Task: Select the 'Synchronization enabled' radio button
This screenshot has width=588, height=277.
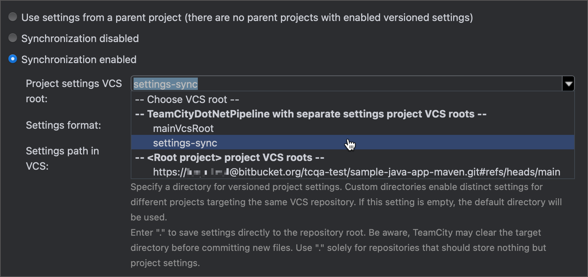Action: click(13, 59)
